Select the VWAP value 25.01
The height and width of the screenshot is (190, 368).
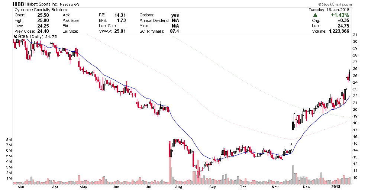120,31
